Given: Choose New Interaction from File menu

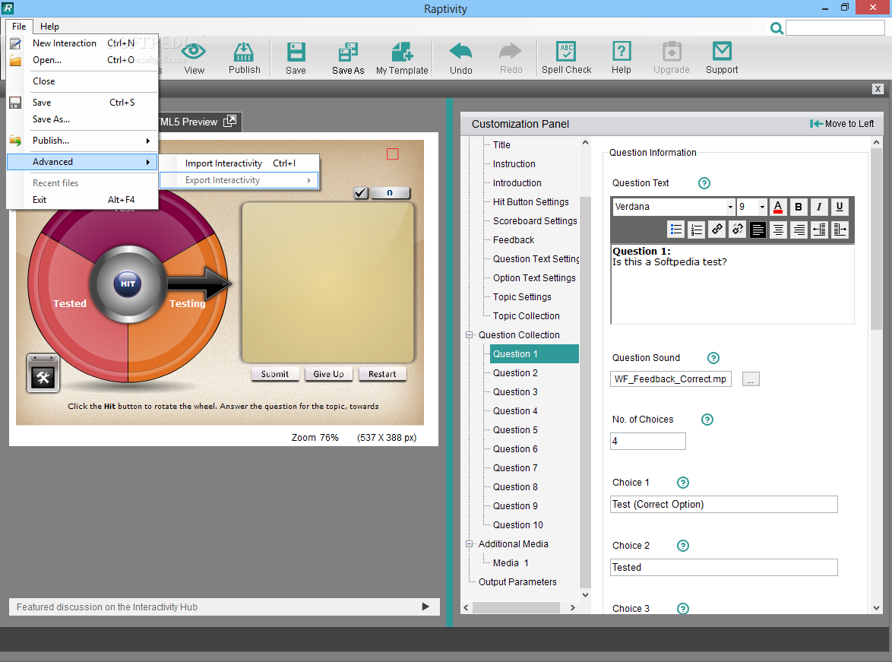Looking at the screenshot, I should click(x=83, y=43).
